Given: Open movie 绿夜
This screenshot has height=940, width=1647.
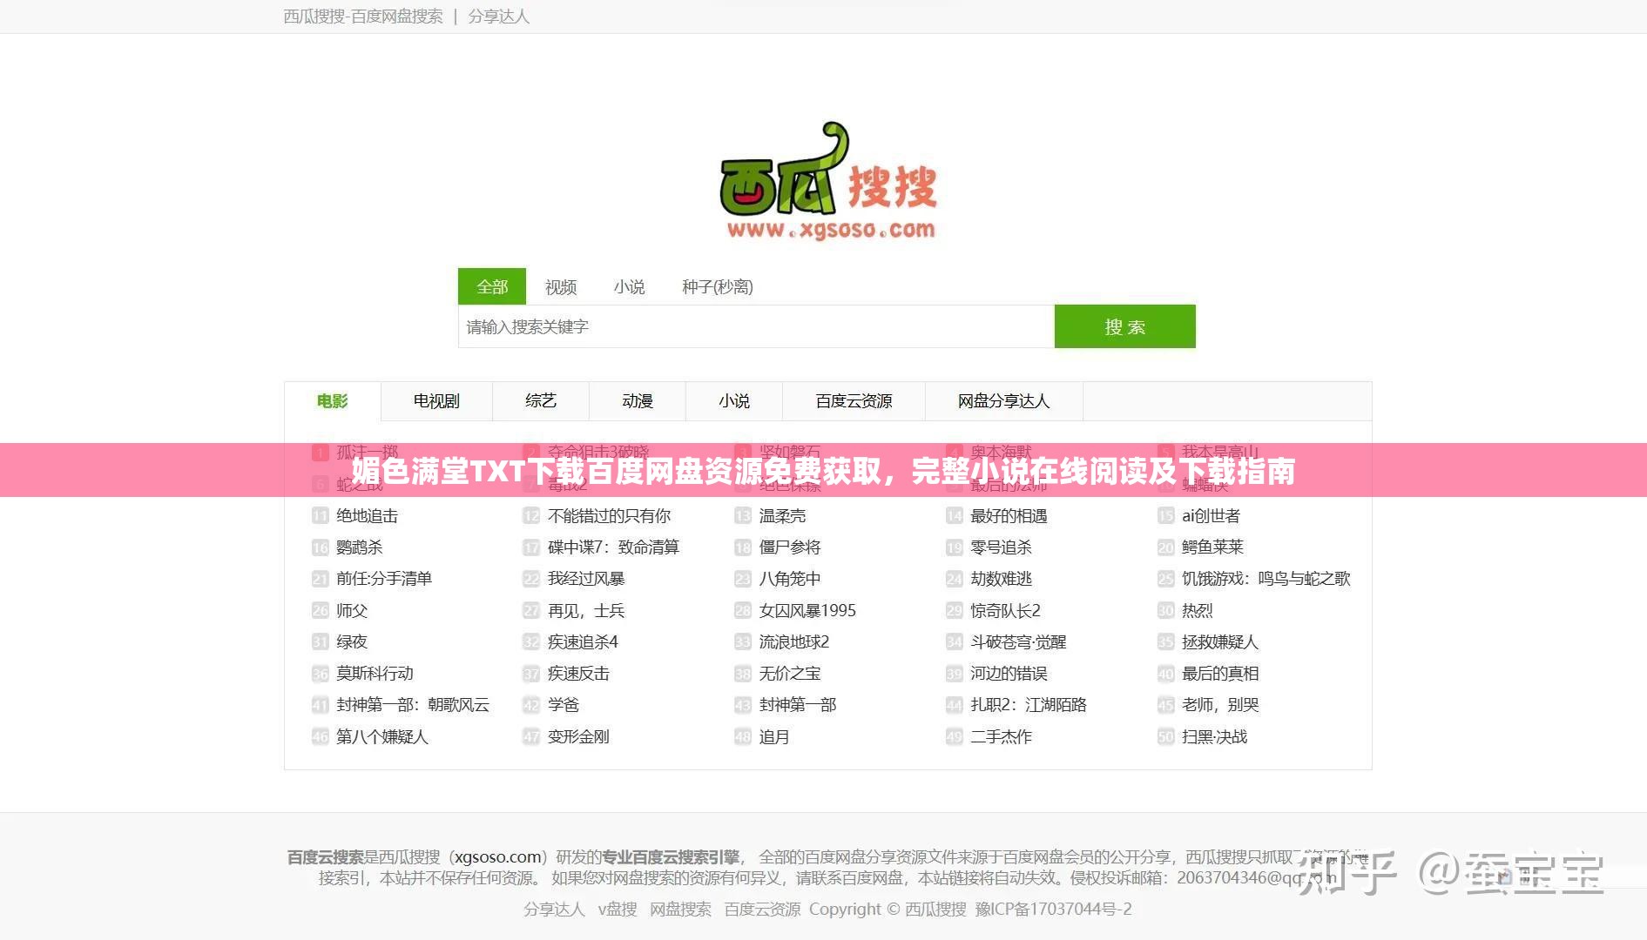Looking at the screenshot, I should coord(352,642).
